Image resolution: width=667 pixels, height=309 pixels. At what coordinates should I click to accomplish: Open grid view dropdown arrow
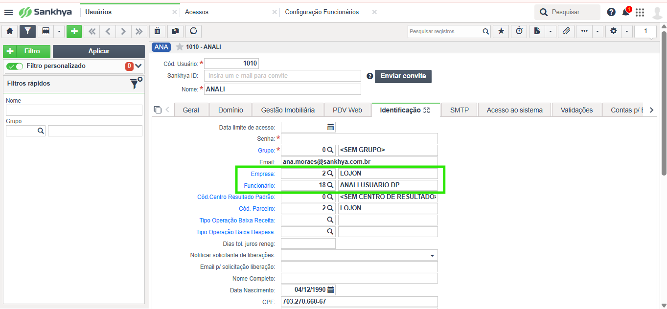59,31
